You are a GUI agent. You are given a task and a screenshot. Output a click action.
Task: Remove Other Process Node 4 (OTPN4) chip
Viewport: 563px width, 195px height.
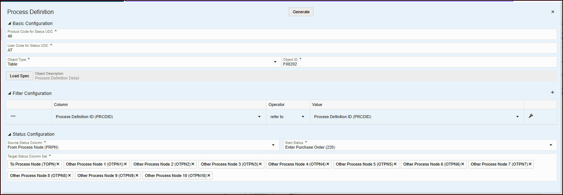point(328,164)
